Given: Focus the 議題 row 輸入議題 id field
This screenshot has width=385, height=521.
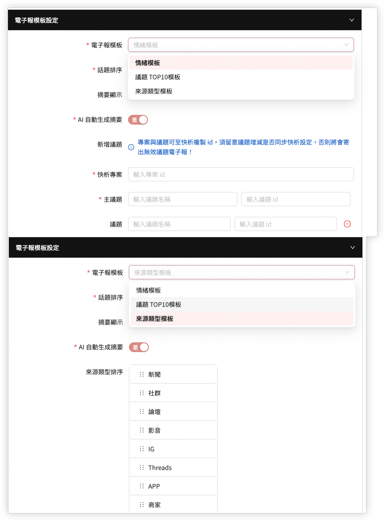Looking at the screenshot, I should tap(286, 224).
